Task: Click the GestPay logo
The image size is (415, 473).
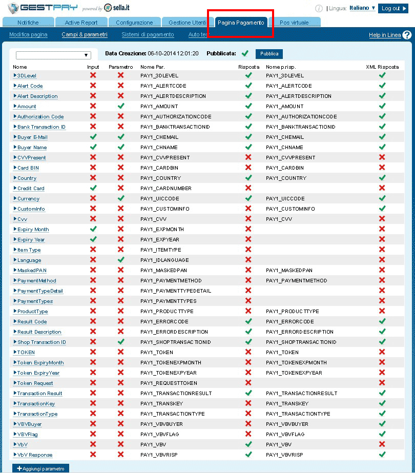Action: 43,8
